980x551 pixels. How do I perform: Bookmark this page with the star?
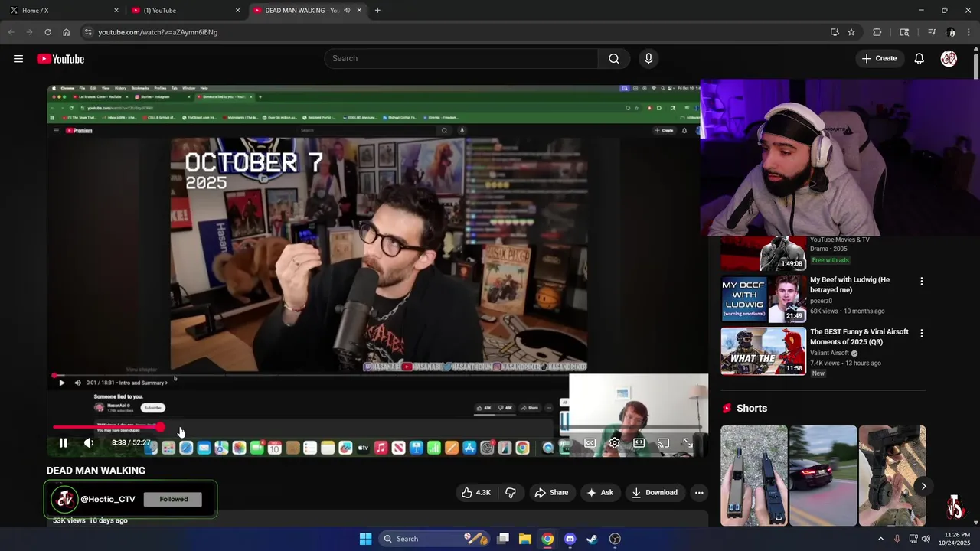(x=851, y=32)
